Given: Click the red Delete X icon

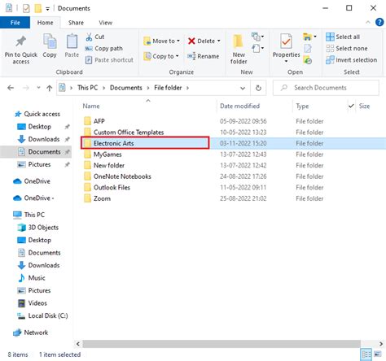Looking at the screenshot, I should pos(191,41).
